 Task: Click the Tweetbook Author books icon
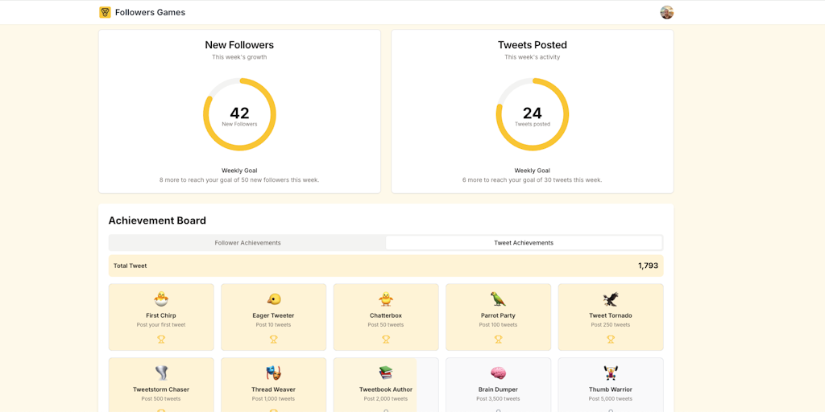[x=386, y=373]
